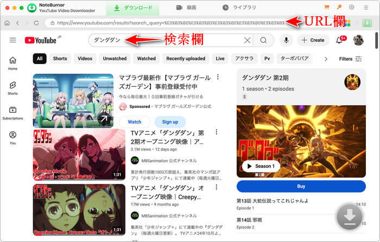Screen dimensions: 380x242
Task: Click the forward navigation arrow
Action: [27, 23]
